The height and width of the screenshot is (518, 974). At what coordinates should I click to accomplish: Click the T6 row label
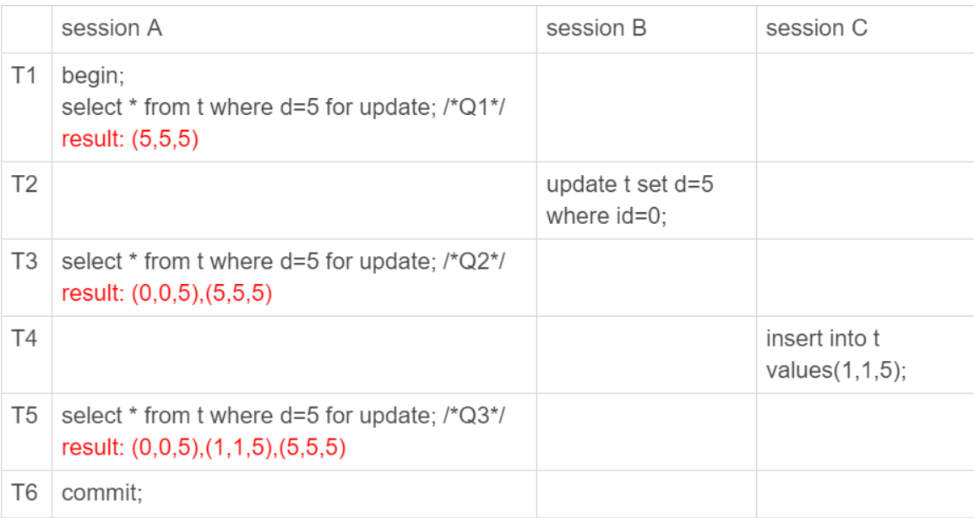tap(25, 492)
